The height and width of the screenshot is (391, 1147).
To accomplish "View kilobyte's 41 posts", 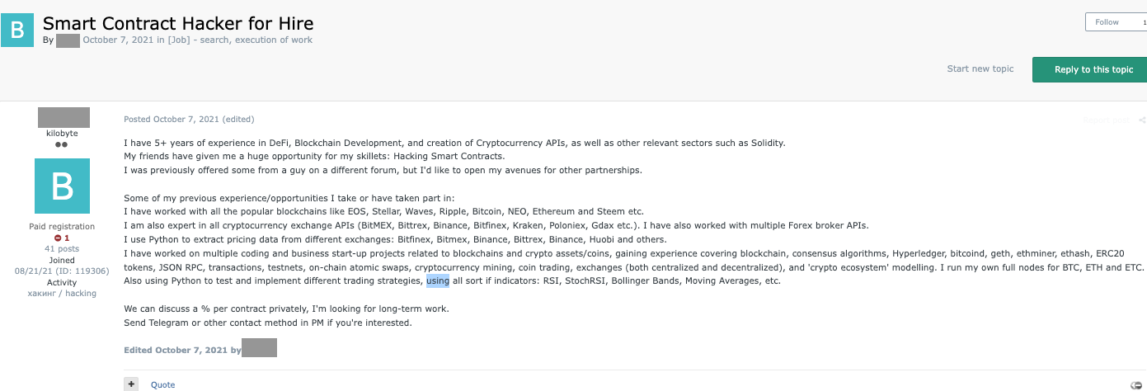I will click(x=62, y=248).
